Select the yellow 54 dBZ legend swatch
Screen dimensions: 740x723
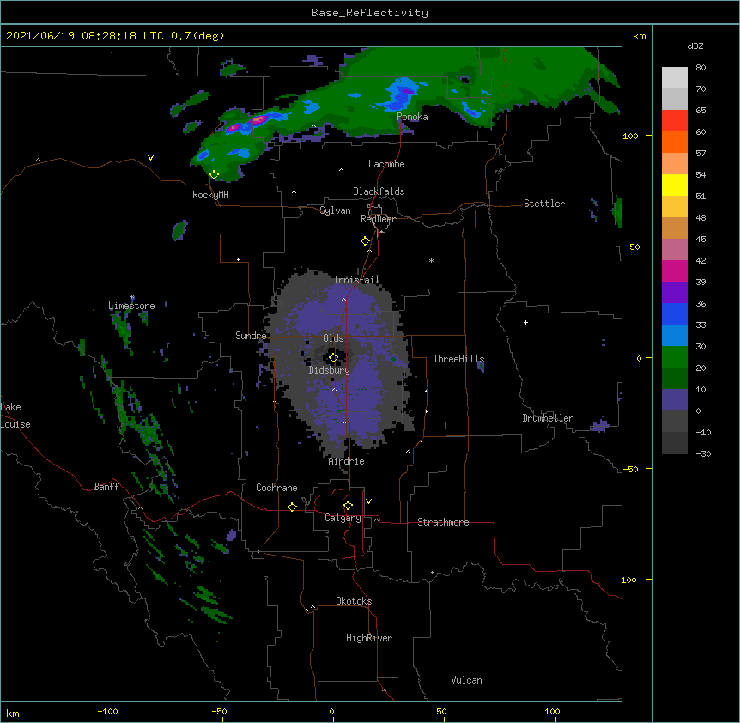[x=675, y=185]
